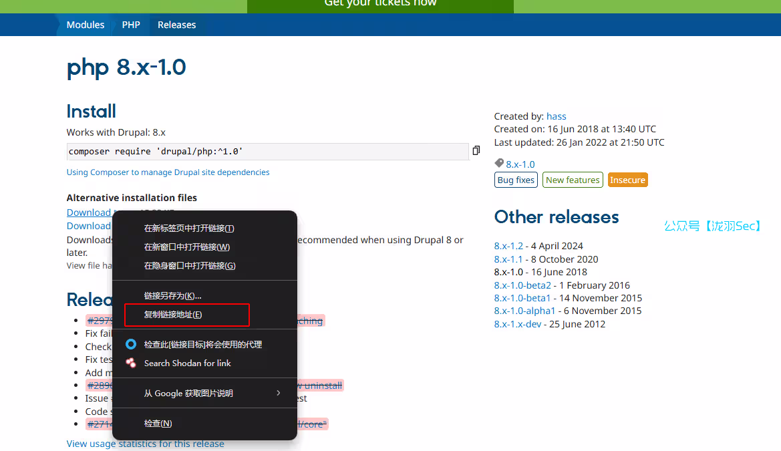Open DevTools using 检查(N) menu item

(158, 424)
